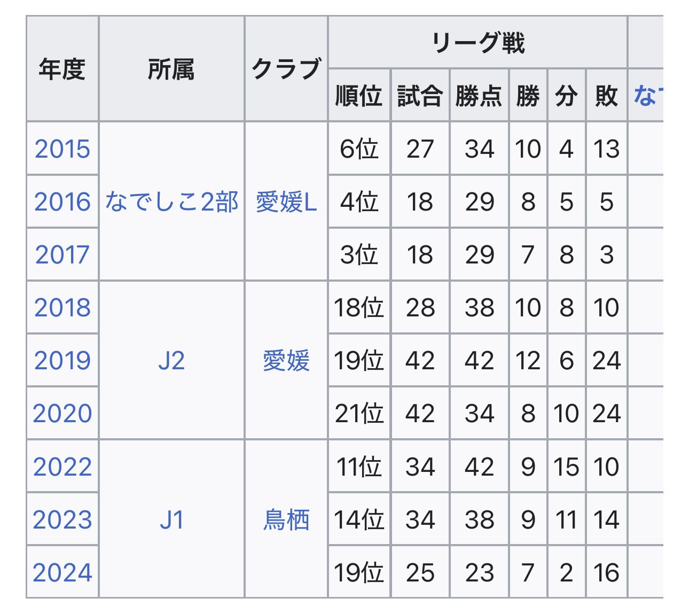689x613 pixels.
Task: Open the 2018 season link
Action: [x=62, y=308]
